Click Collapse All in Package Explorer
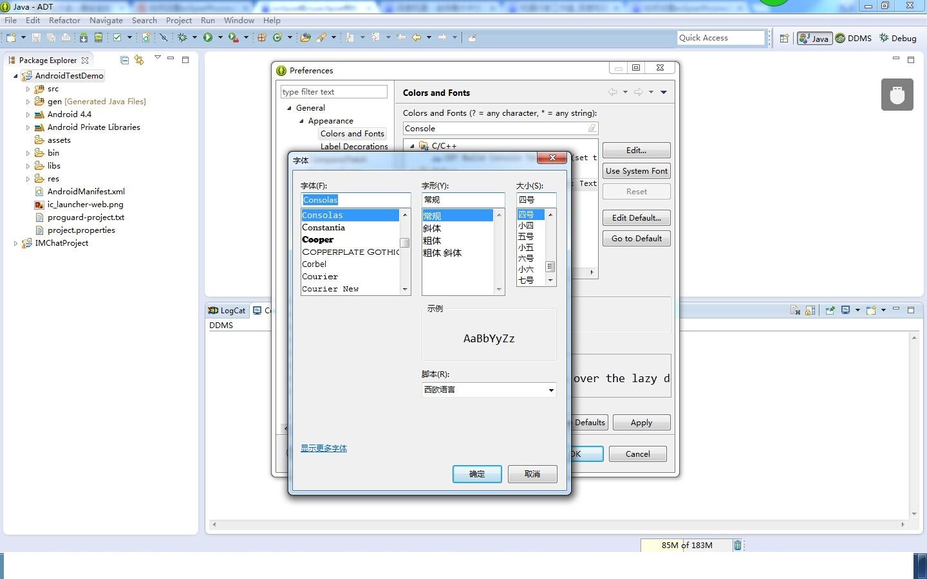 point(125,60)
